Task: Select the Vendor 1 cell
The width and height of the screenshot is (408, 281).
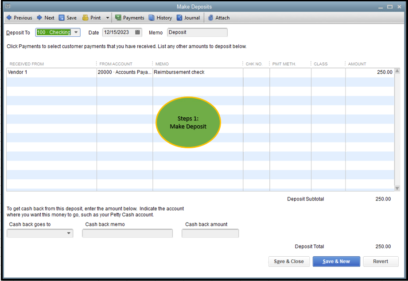Action: pyautogui.click(x=51, y=72)
